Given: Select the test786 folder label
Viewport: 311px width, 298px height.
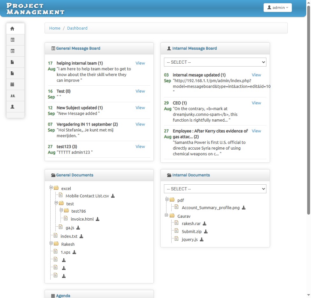Looking at the screenshot, I should pos(79,211).
